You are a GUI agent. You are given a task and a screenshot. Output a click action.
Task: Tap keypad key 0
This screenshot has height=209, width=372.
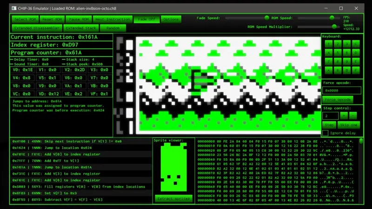tap(338, 70)
